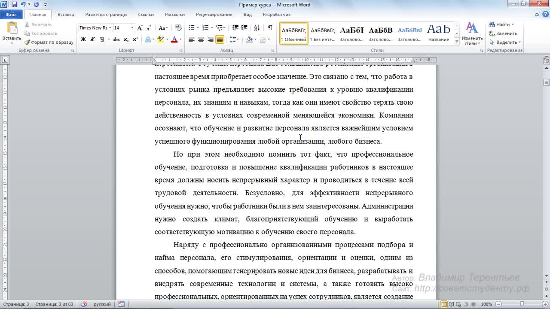This screenshot has height=309, width=550.
Task: Toggle underline formatting (Ч)
Action: click(102, 39)
